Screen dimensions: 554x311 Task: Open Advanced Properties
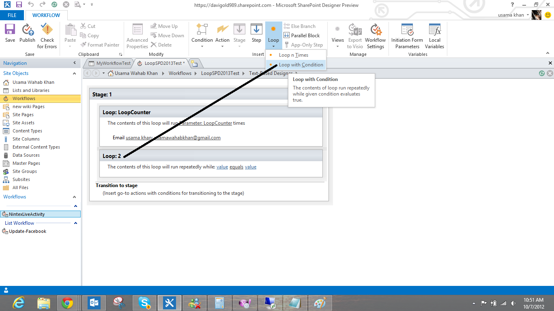click(137, 36)
